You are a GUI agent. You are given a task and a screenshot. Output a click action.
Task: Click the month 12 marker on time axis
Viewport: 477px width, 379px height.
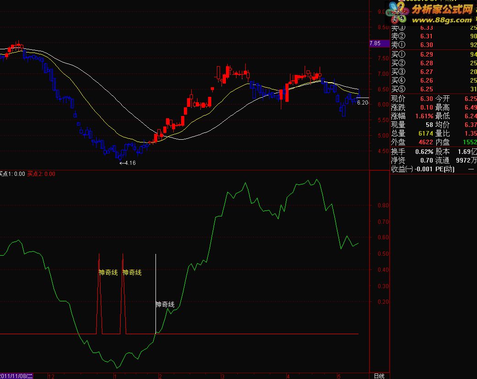point(51,377)
